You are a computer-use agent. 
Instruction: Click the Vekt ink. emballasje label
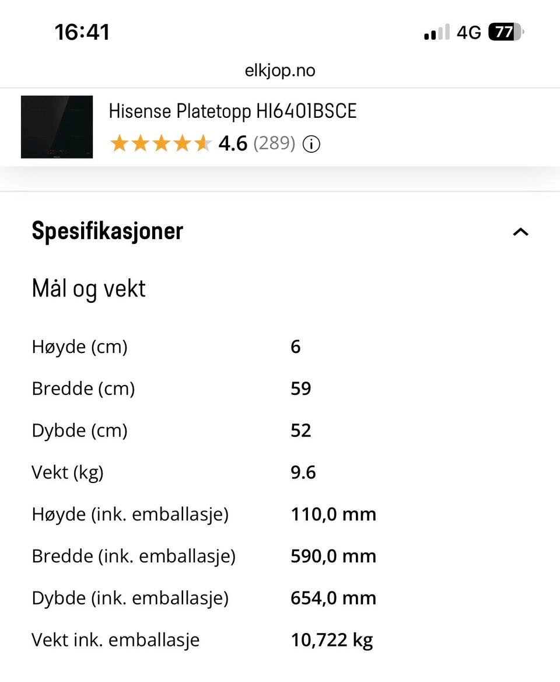pos(116,640)
